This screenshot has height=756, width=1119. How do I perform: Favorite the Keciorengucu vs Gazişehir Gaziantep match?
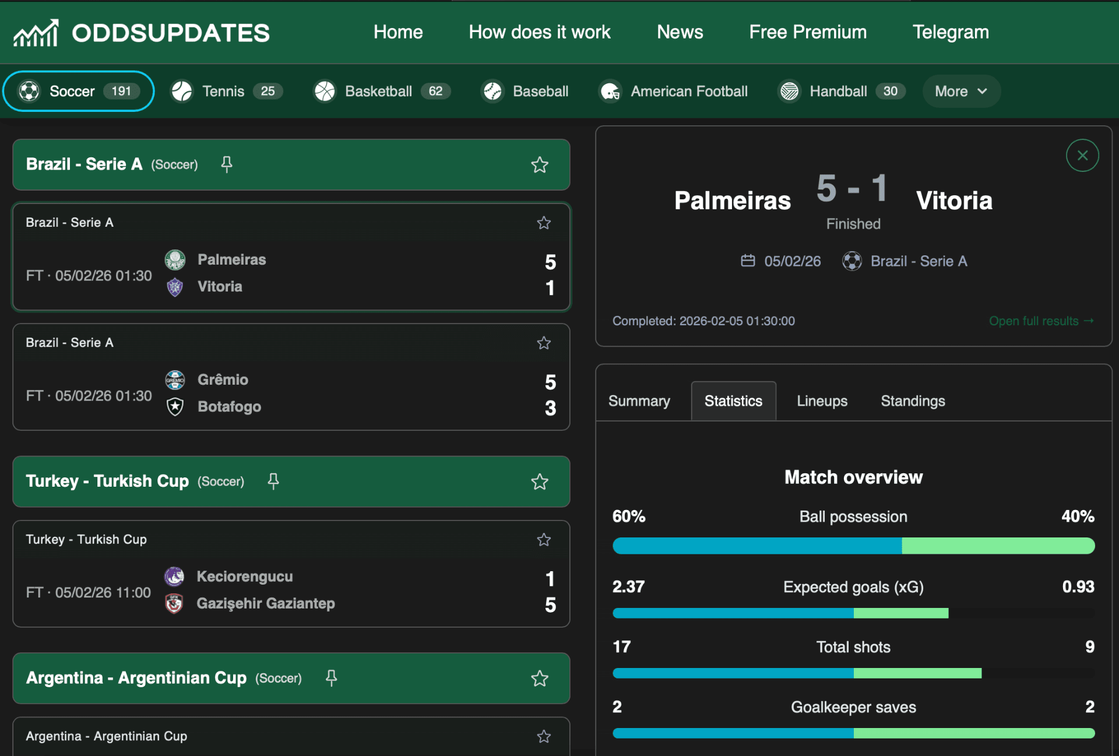pyautogui.click(x=544, y=540)
